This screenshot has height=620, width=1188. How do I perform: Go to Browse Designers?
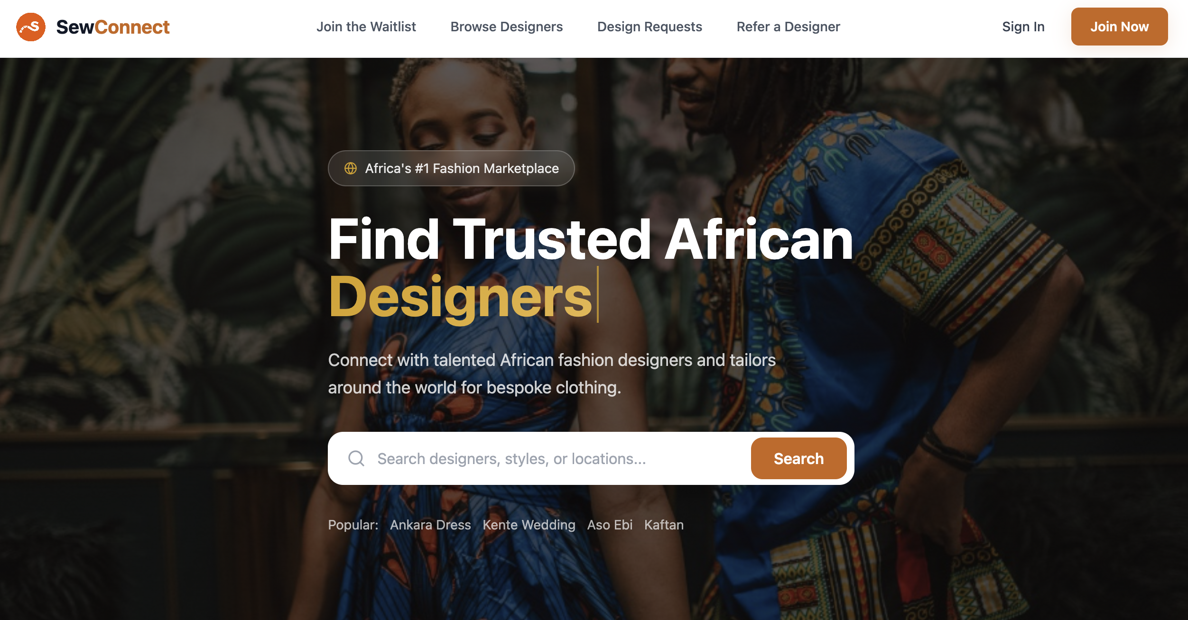pyautogui.click(x=507, y=27)
